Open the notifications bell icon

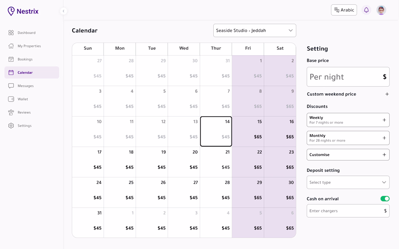(x=366, y=10)
